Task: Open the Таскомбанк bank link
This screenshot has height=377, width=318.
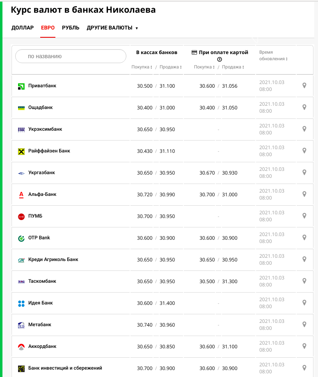Action: pyautogui.click(x=42, y=281)
